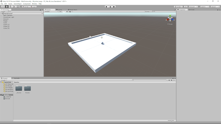This screenshot has width=221, height=124.
Task: Toggle 2D view mode
Action: [60, 11]
